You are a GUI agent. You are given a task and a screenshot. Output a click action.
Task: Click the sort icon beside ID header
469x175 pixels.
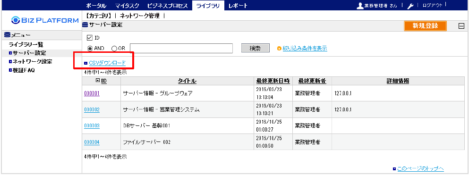pos(98,80)
